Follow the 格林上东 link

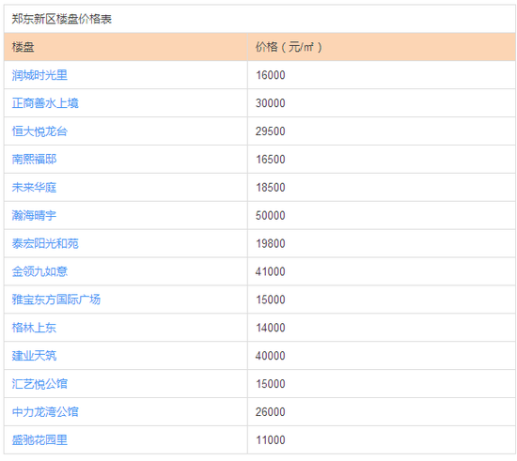pyautogui.click(x=34, y=328)
